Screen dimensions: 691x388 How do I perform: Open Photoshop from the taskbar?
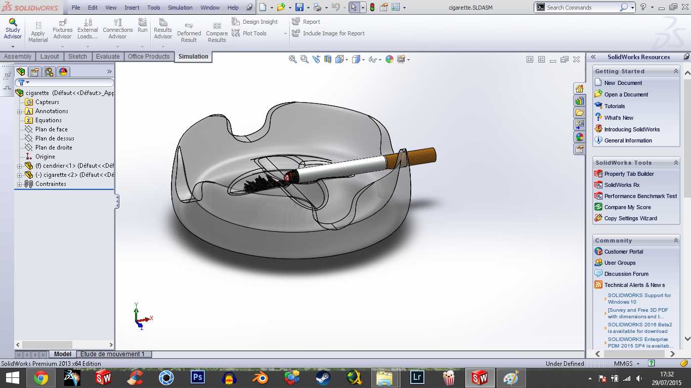198,377
